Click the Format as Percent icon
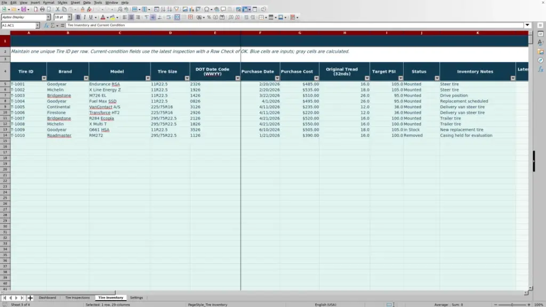The image size is (546, 307). [x=209, y=18]
